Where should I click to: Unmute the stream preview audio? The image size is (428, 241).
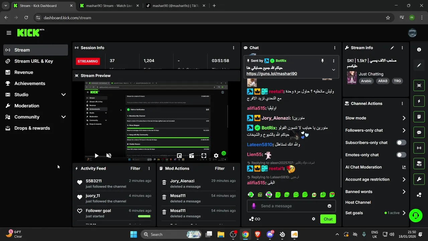pyautogui.click(x=109, y=156)
